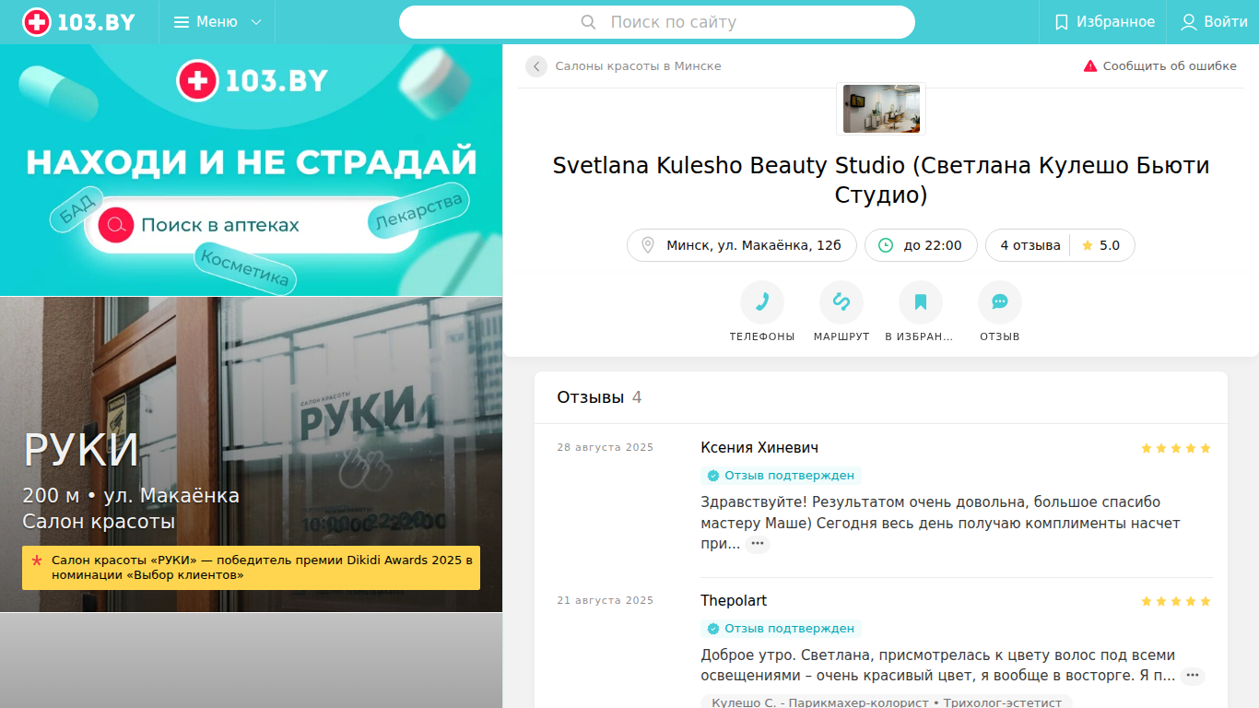
Task: Click the date 21 августа 2025
Action: 605,601
